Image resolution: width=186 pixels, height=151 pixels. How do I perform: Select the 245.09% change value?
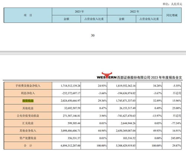point(176,138)
